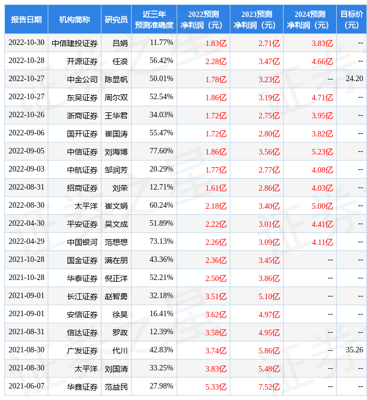The width and height of the screenshot is (367, 400).
Task: Click the 2023预测净利润 column header
Action: tap(257, 19)
